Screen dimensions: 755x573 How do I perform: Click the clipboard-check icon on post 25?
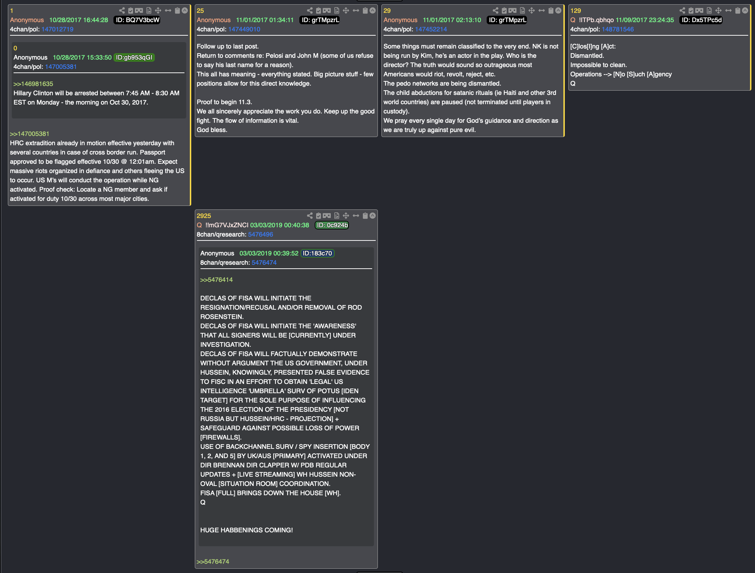click(319, 11)
